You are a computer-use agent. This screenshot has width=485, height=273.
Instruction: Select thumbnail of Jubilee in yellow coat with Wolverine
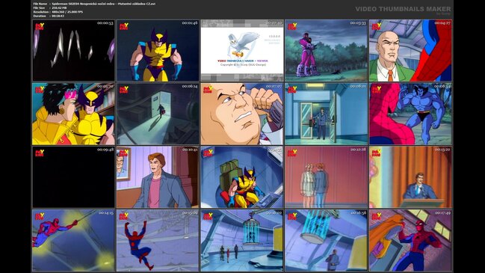(x=73, y=114)
